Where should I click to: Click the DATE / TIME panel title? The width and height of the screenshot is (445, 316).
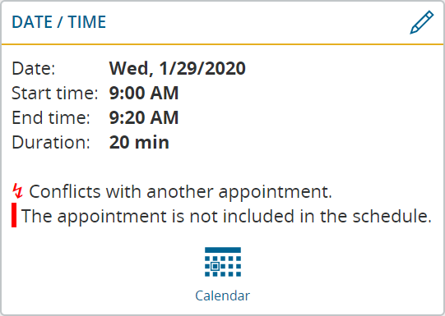click(x=58, y=22)
